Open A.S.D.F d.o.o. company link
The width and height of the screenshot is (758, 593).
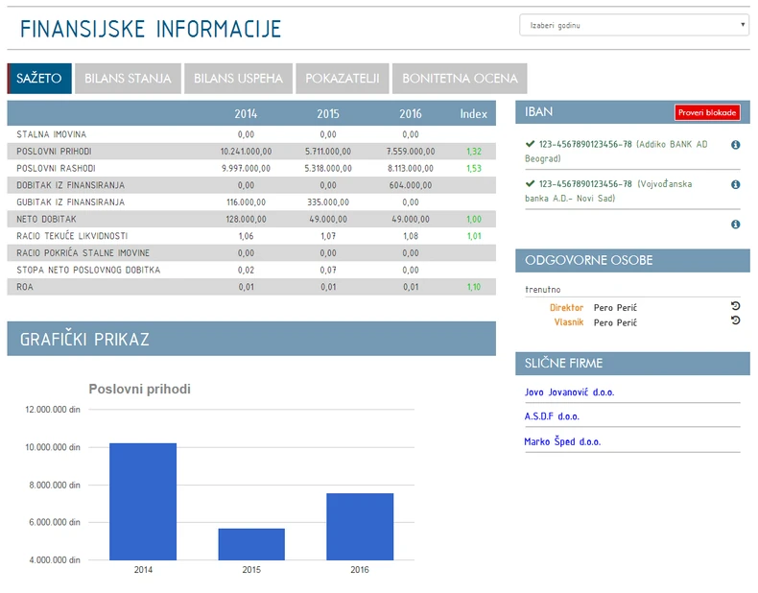[x=552, y=417]
